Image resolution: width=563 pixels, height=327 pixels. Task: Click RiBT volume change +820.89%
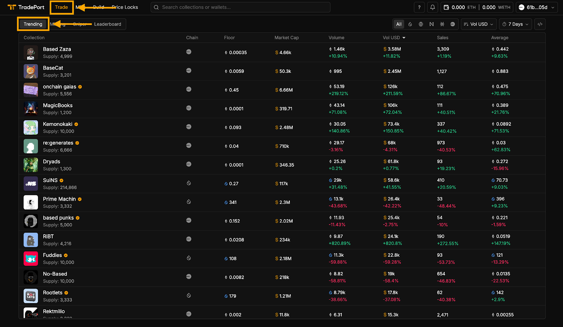tap(340, 244)
